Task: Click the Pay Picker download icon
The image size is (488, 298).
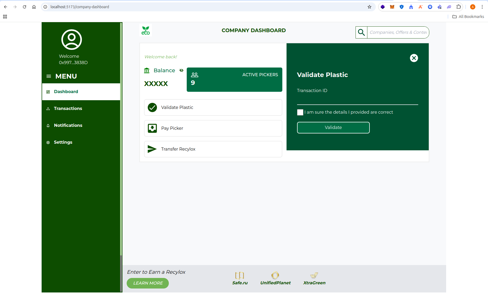Action: click(152, 128)
